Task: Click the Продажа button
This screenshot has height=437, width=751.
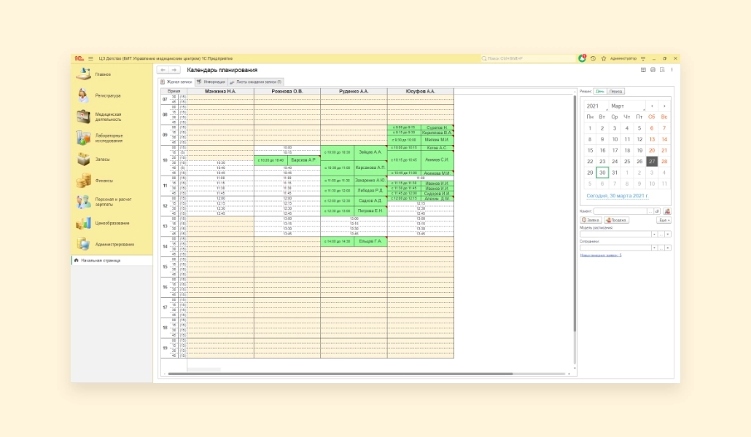Action: 617,219
